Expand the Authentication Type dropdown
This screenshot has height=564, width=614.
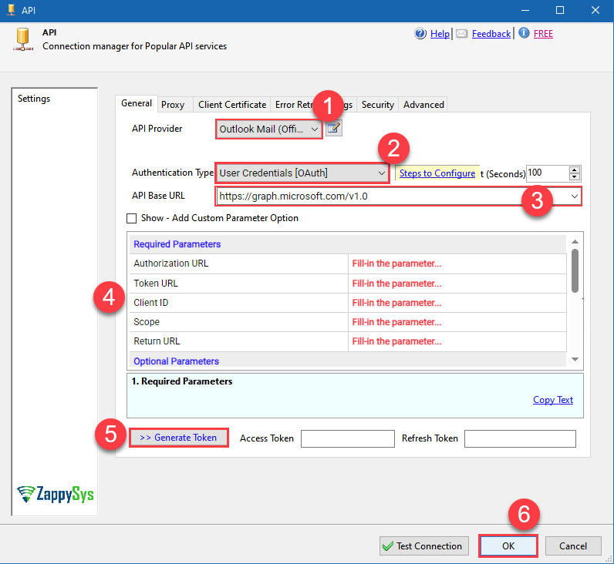[x=302, y=173]
